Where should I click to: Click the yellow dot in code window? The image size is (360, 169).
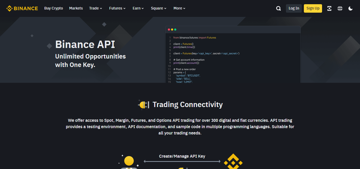[x=172, y=30]
